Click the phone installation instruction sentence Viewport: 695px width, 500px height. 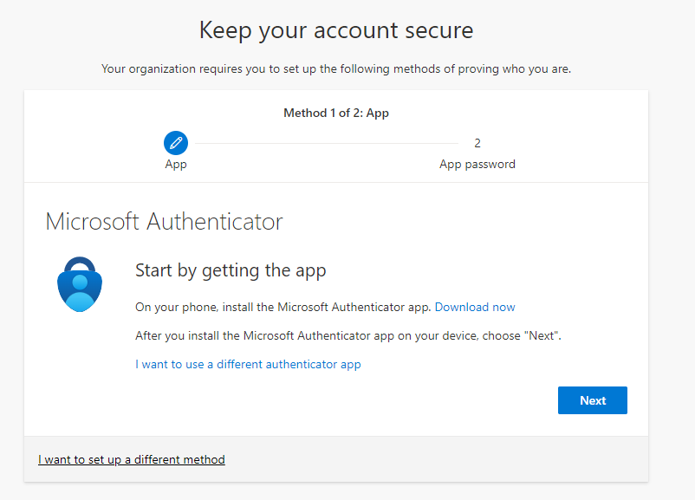(x=286, y=307)
